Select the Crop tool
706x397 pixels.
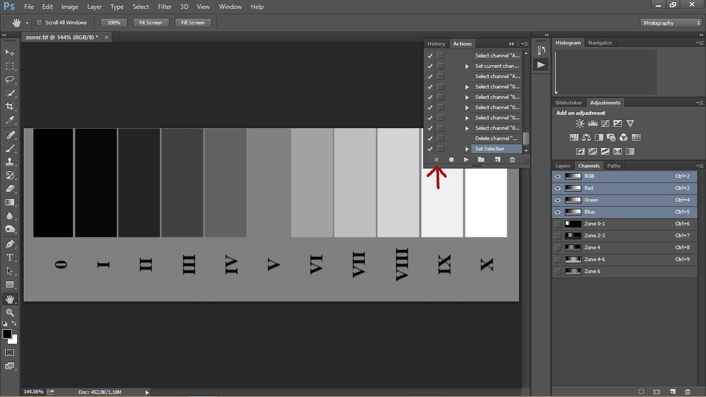(x=10, y=106)
